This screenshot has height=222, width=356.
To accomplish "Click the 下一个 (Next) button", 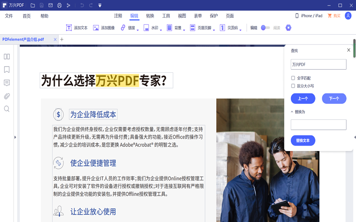I will [x=334, y=99].
